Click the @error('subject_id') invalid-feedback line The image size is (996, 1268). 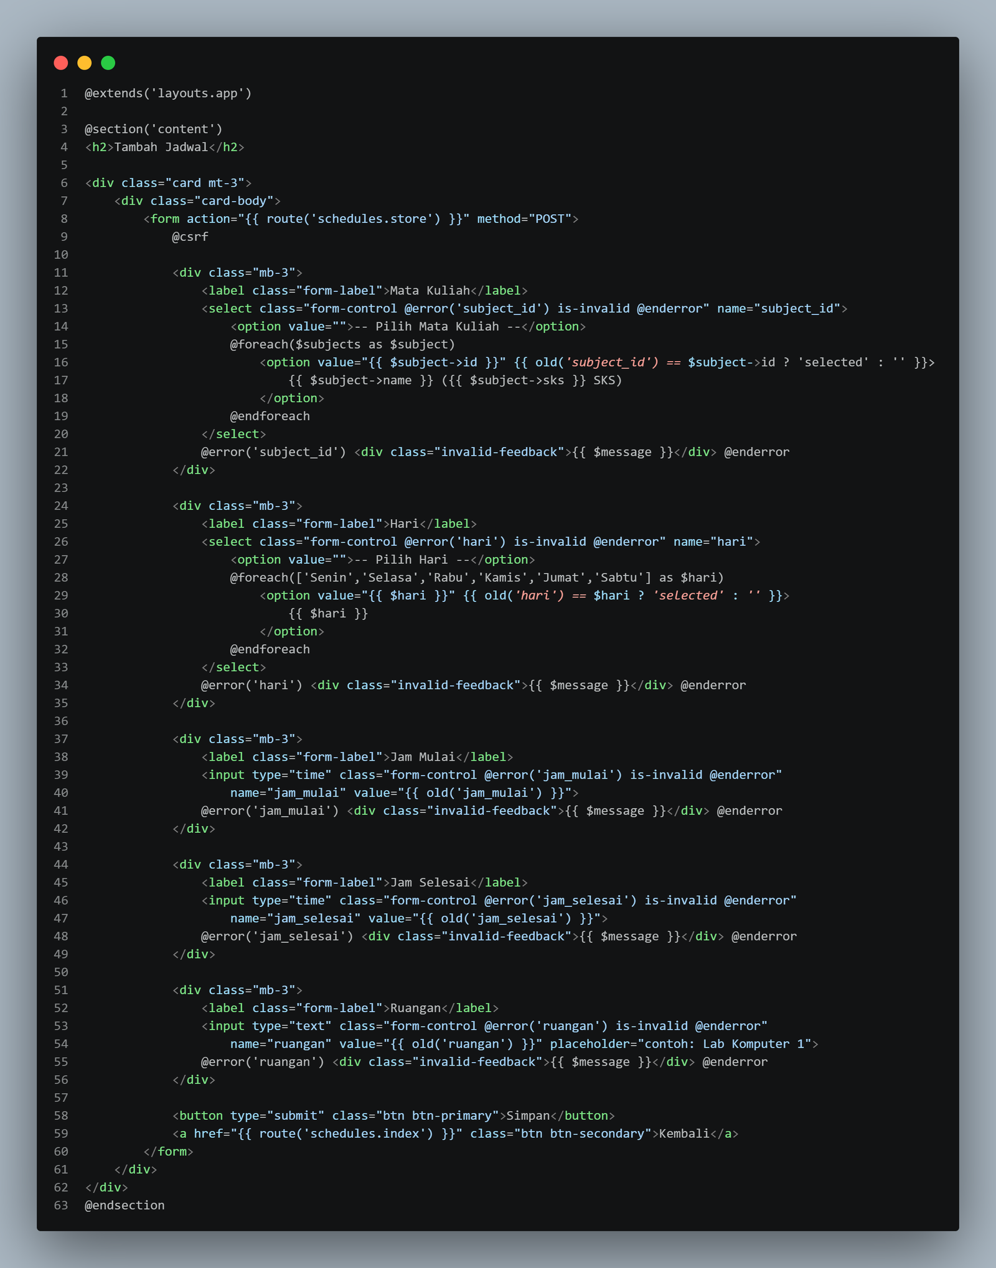click(496, 452)
